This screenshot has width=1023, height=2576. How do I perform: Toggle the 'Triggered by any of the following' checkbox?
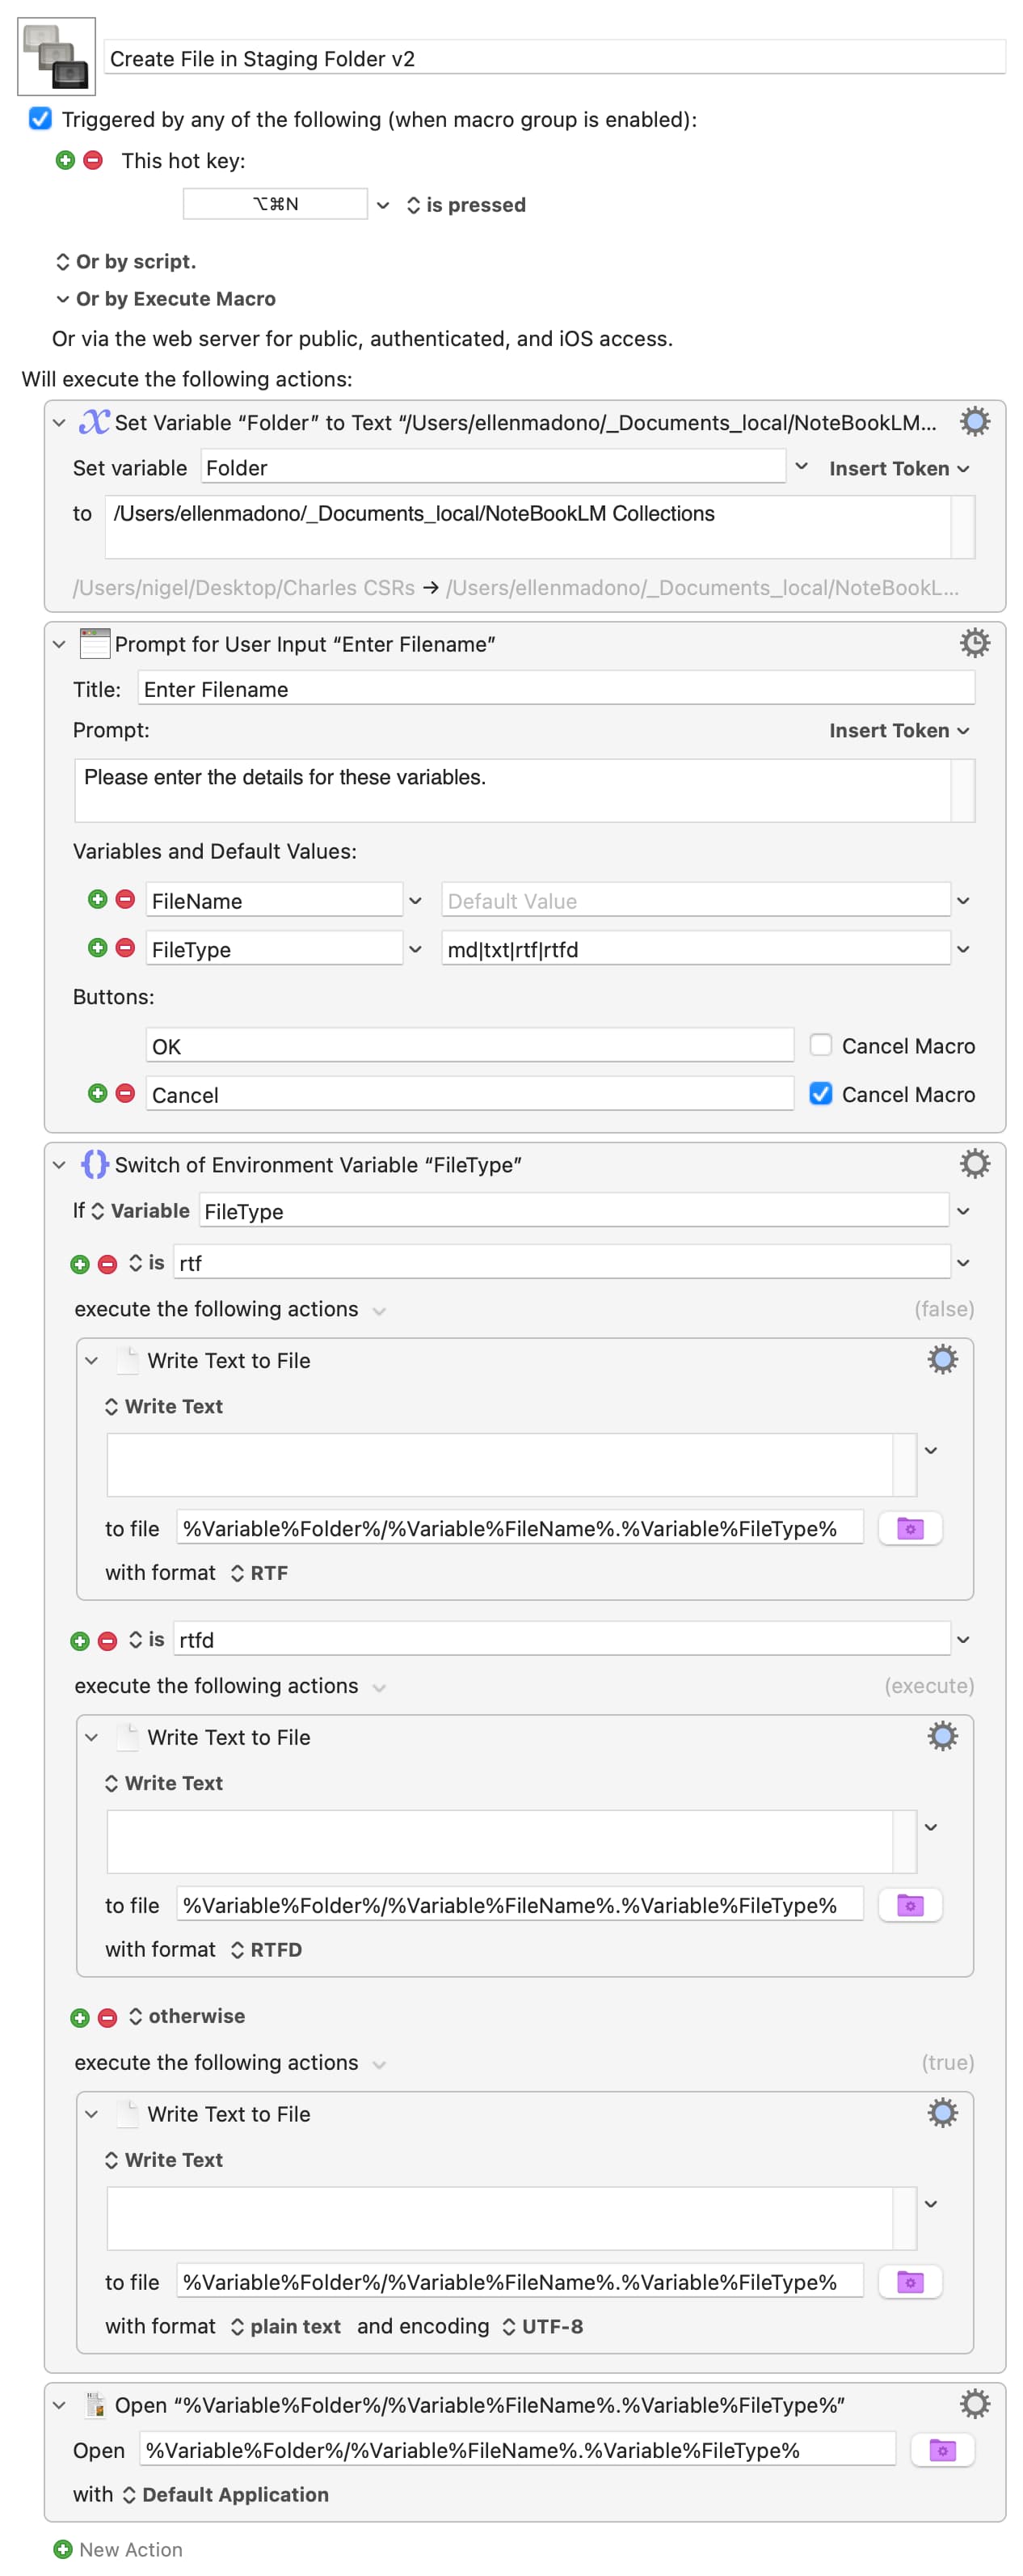40,119
